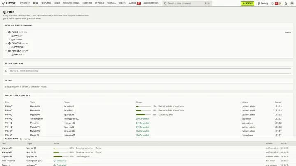Click the child PW-EMEA datacenter icon
The width and height of the screenshot is (296, 166).
pyautogui.click(x=12, y=55)
